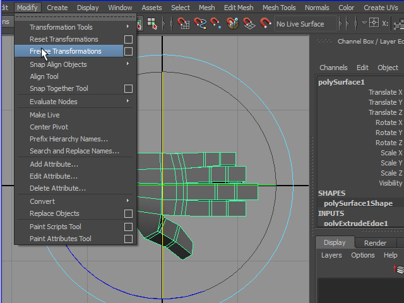Open input mode dropdown triangle near X:
Image resolution: width=404 pixels, height=303 pixels.
(364, 23)
